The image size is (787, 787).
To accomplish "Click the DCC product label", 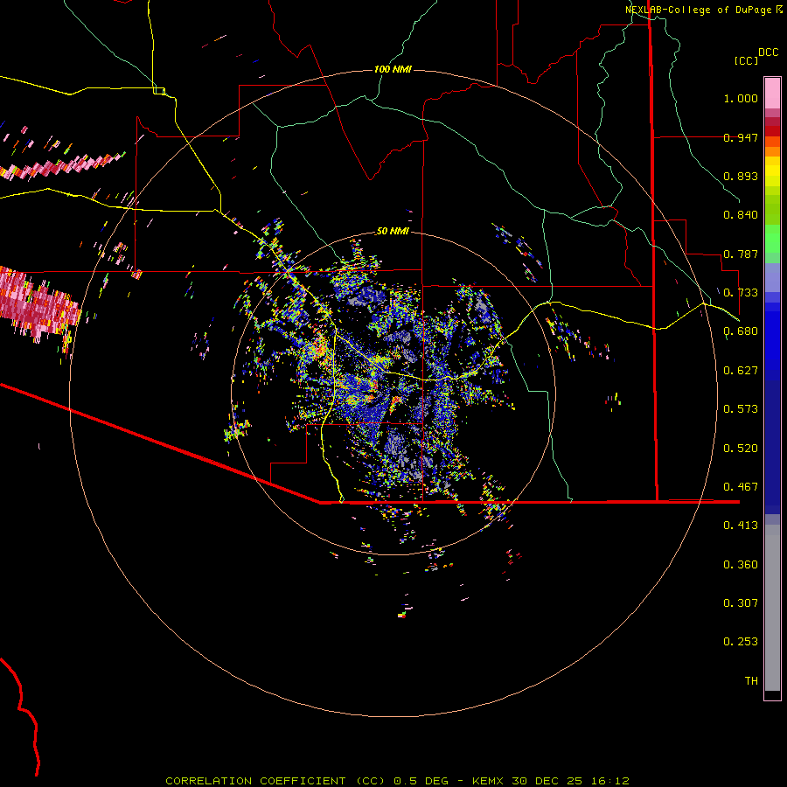I will coord(768,52).
